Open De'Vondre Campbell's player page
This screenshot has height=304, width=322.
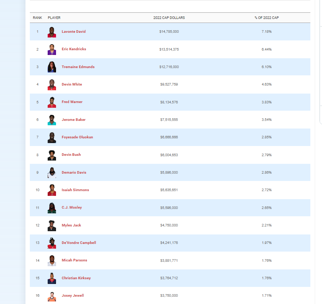[79, 242]
